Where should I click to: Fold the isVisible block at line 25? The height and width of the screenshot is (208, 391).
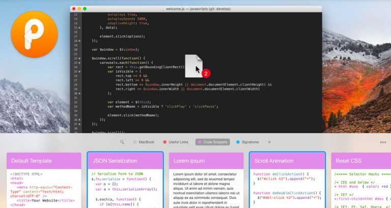click(79, 71)
